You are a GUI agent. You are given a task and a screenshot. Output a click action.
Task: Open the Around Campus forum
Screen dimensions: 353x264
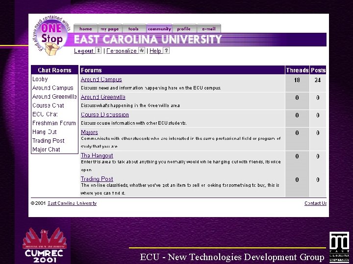tap(101, 80)
